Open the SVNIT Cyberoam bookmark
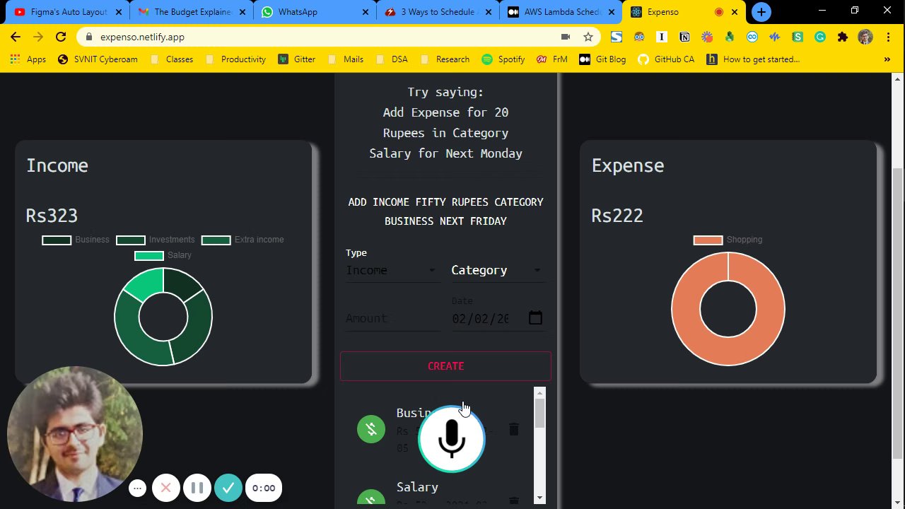905x509 pixels. pos(98,59)
